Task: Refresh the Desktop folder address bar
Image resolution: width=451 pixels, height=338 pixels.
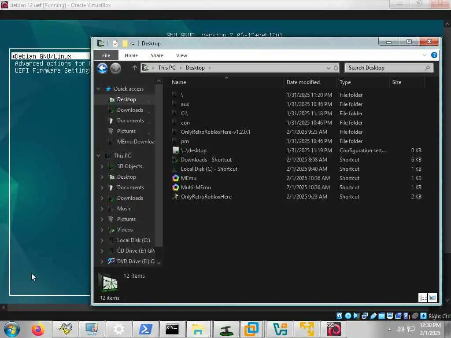Action: 336,68
